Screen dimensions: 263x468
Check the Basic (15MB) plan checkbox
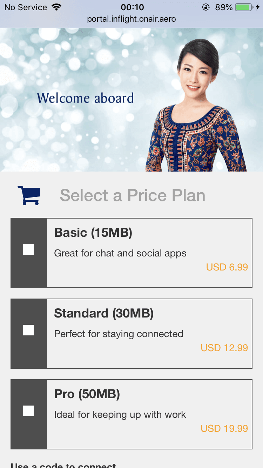28,249
